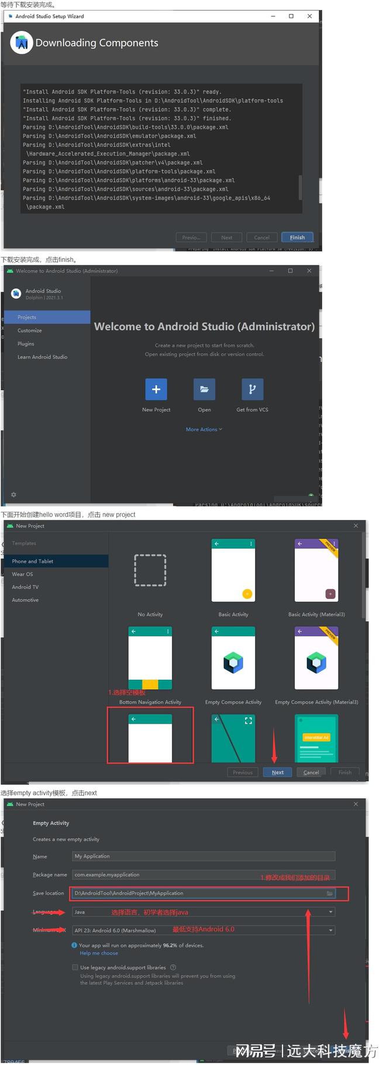
Task: Enable Use legacy android.support libraries checkbox
Action: pyautogui.click(x=75, y=967)
